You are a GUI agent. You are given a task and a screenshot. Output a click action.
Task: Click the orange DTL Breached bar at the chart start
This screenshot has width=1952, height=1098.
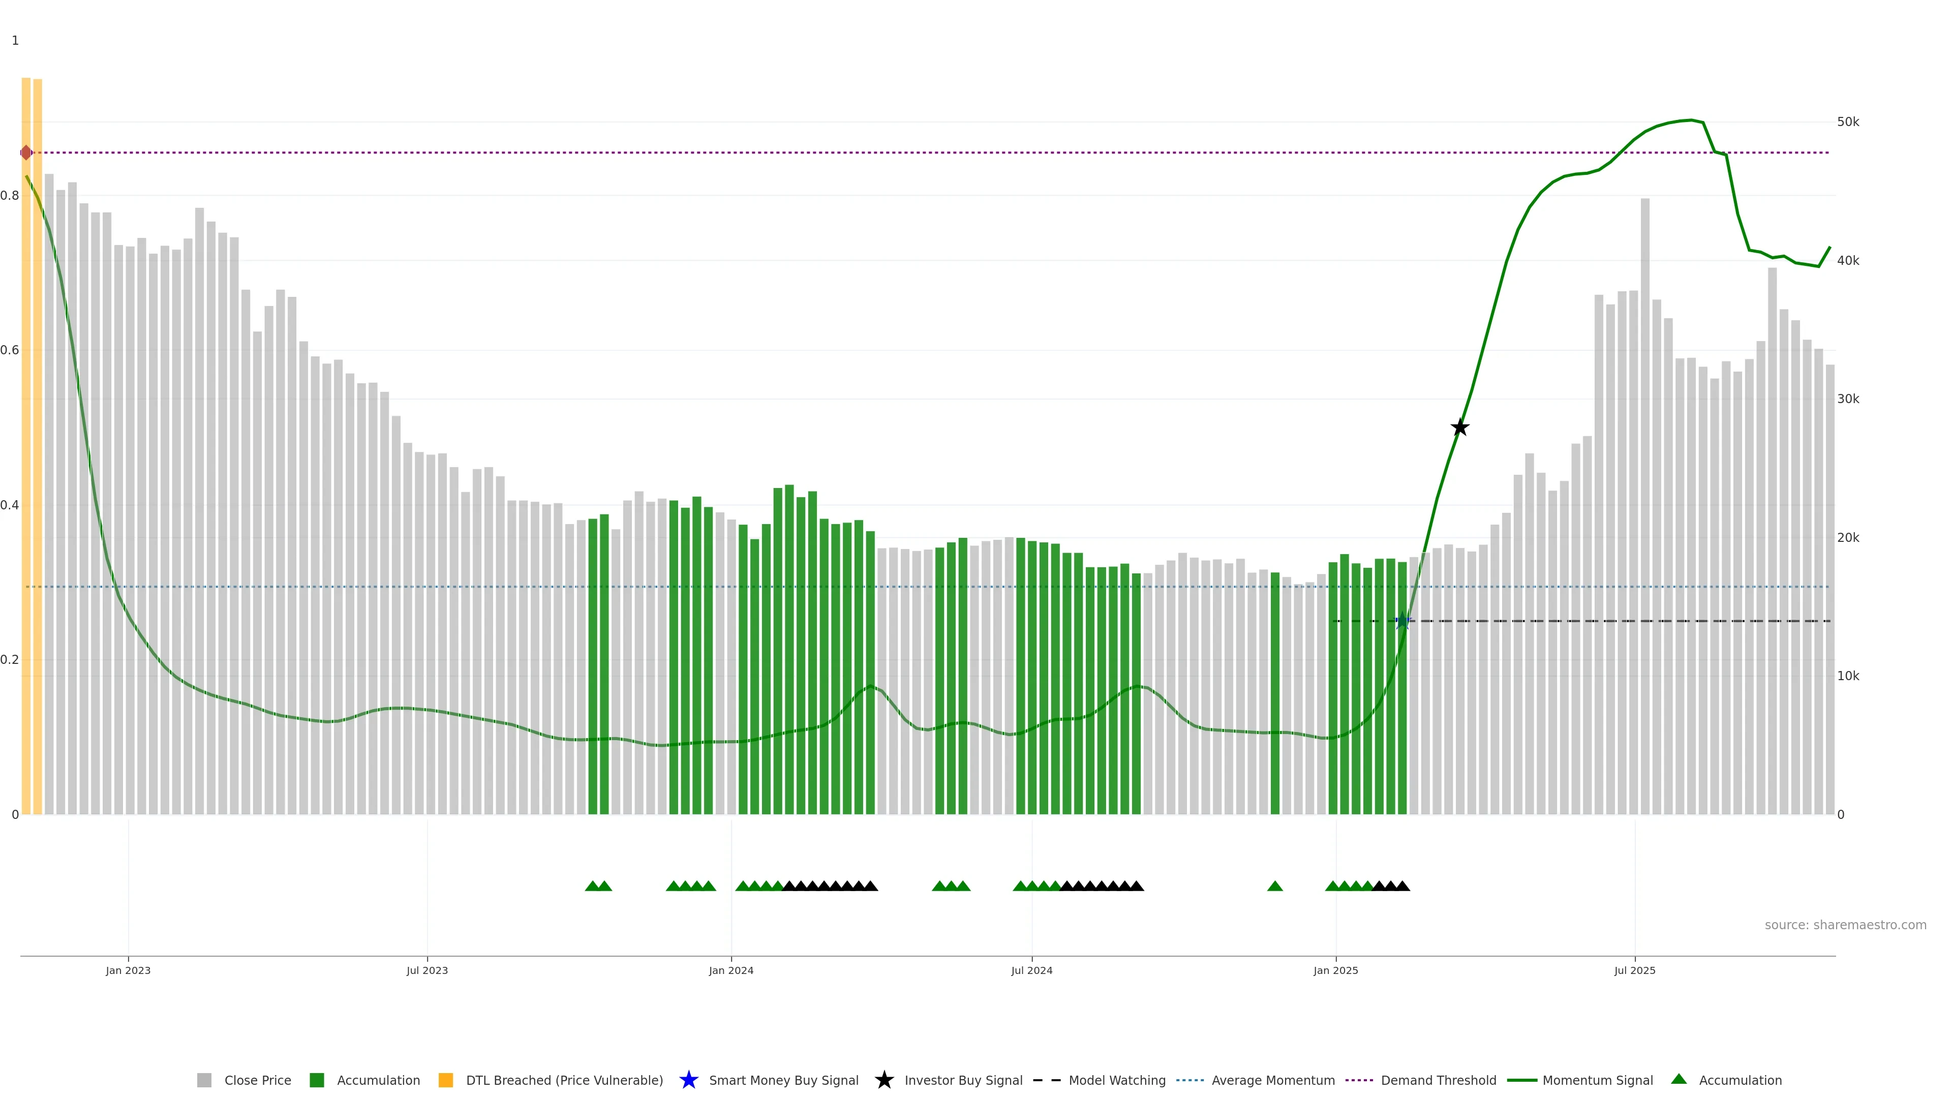tap(26, 454)
